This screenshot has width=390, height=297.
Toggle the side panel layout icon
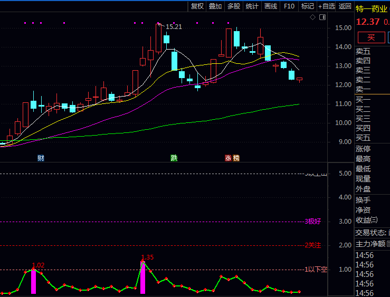(322, 17)
